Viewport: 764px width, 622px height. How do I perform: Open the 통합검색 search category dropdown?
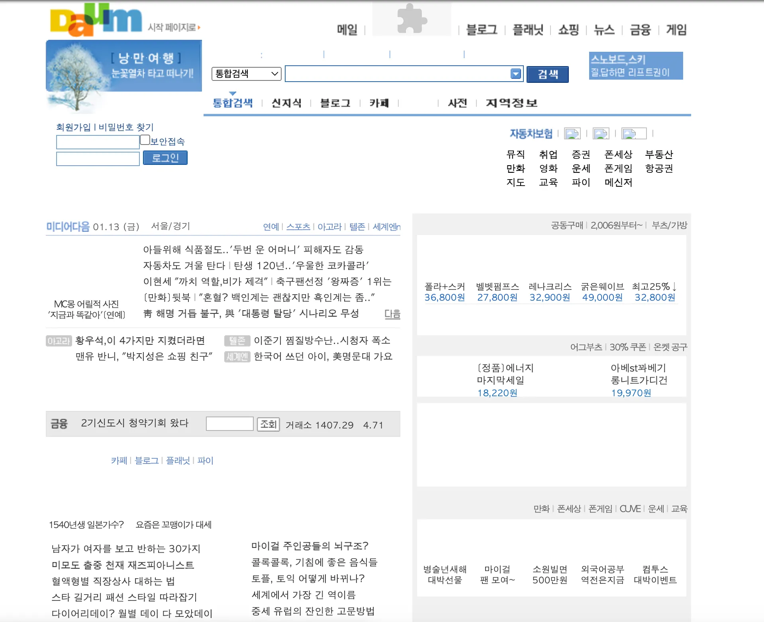click(x=247, y=74)
